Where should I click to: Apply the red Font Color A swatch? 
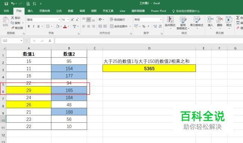coord(65,27)
